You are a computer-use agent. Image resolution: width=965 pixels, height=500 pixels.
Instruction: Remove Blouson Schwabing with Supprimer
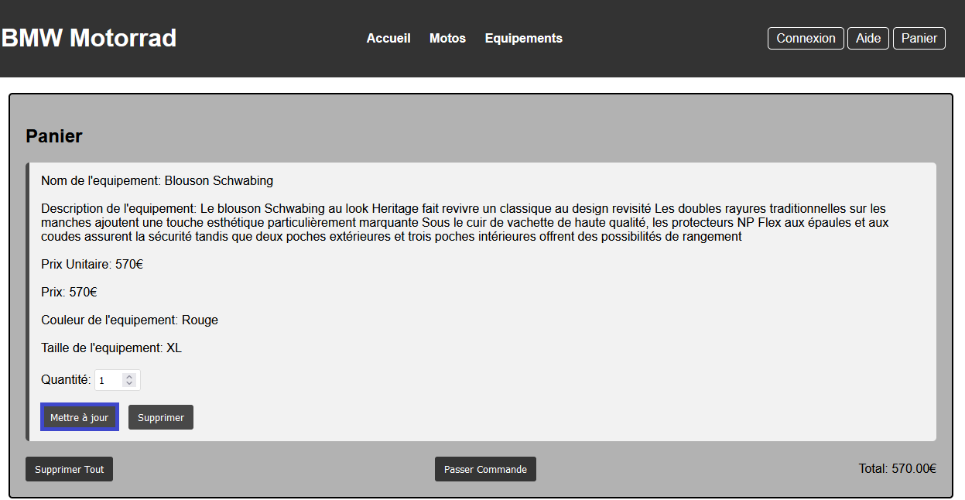pos(160,417)
